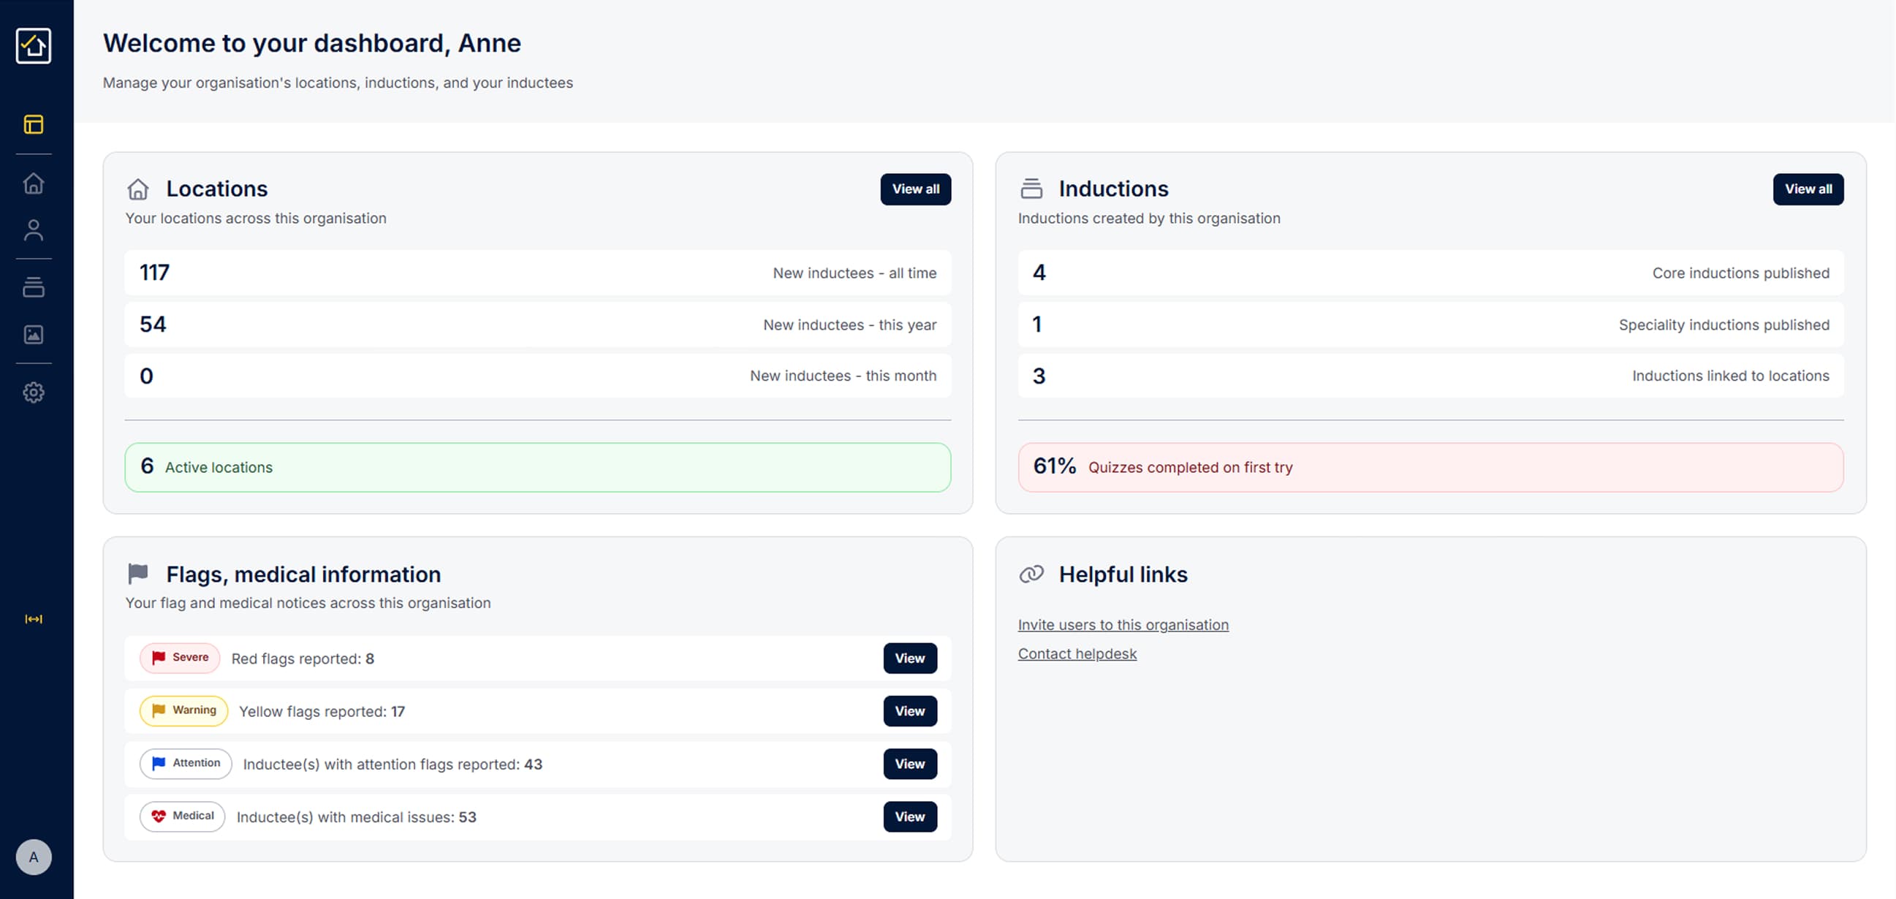Expand the sidebar with the yellow arrows icon
The width and height of the screenshot is (1896, 899).
[33, 618]
